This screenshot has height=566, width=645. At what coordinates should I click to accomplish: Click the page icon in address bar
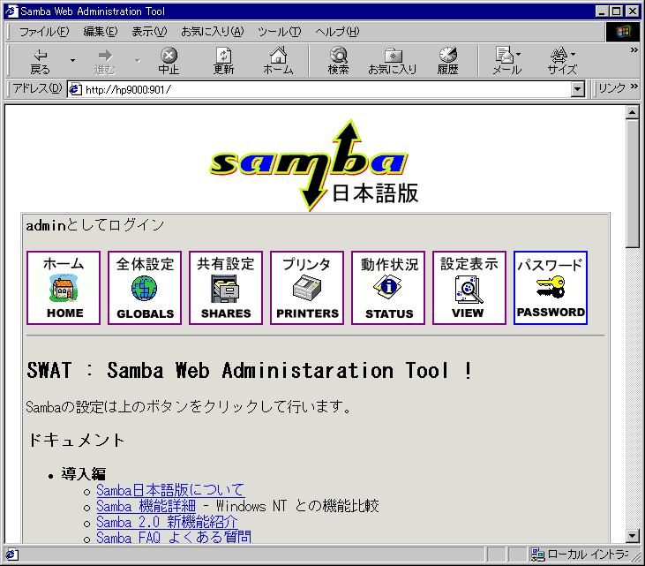75,89
